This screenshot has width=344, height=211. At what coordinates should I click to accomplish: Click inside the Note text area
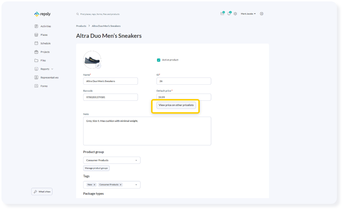pyautogui.click(x=147, y=131)
